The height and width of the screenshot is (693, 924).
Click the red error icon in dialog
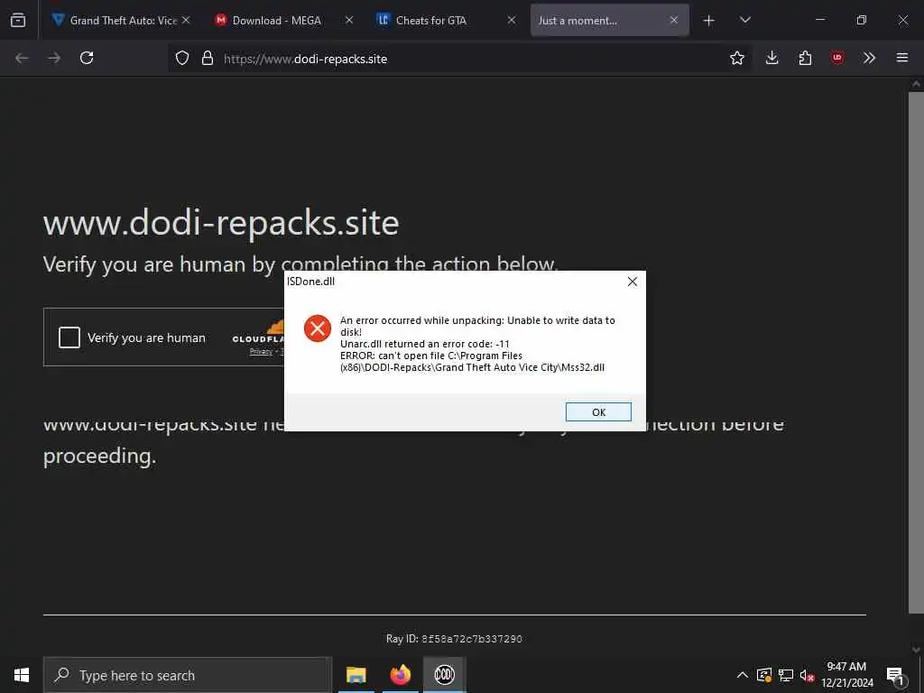click(317, 328)
